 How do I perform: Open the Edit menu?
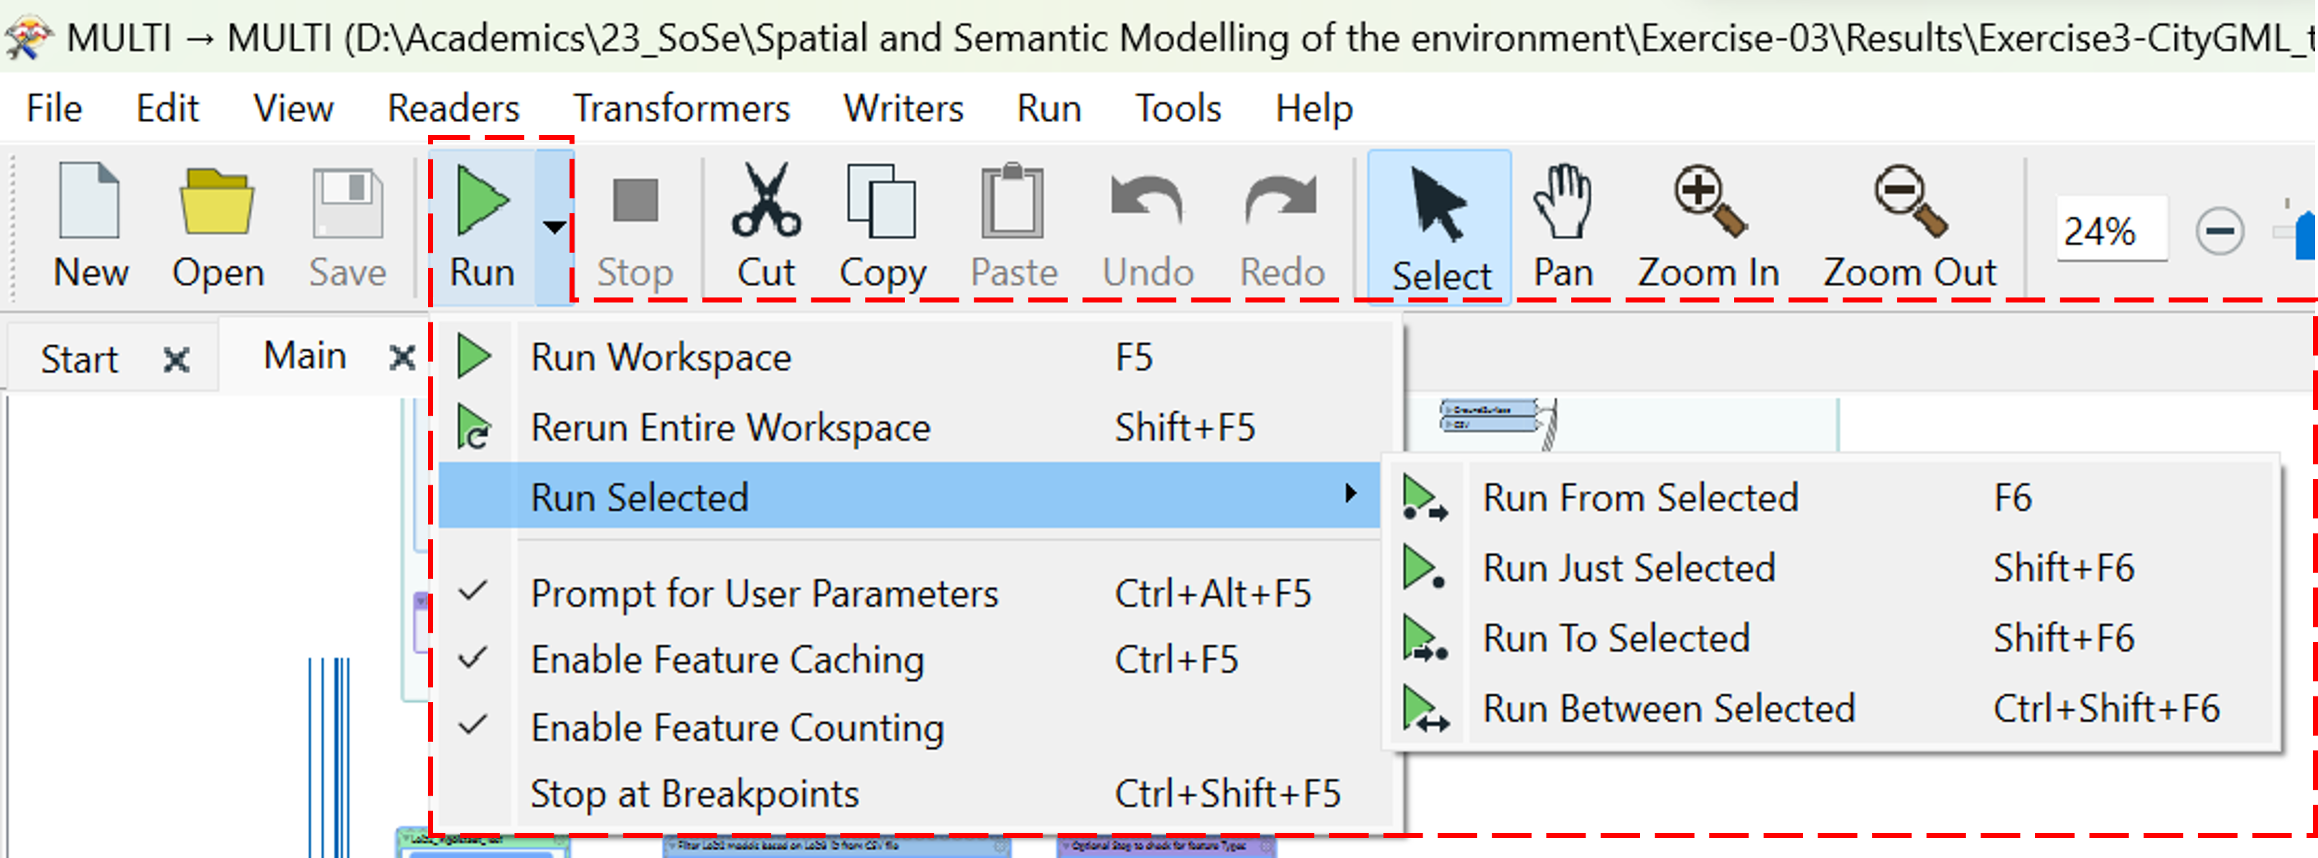(167, 108)
